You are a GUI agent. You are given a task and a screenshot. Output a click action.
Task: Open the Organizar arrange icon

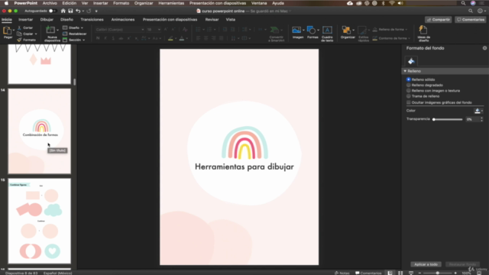click(346, 30)
